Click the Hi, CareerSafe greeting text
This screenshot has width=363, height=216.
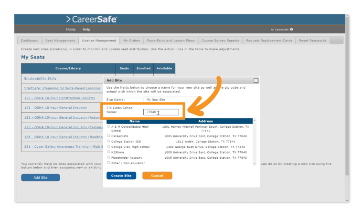point(280,30)
